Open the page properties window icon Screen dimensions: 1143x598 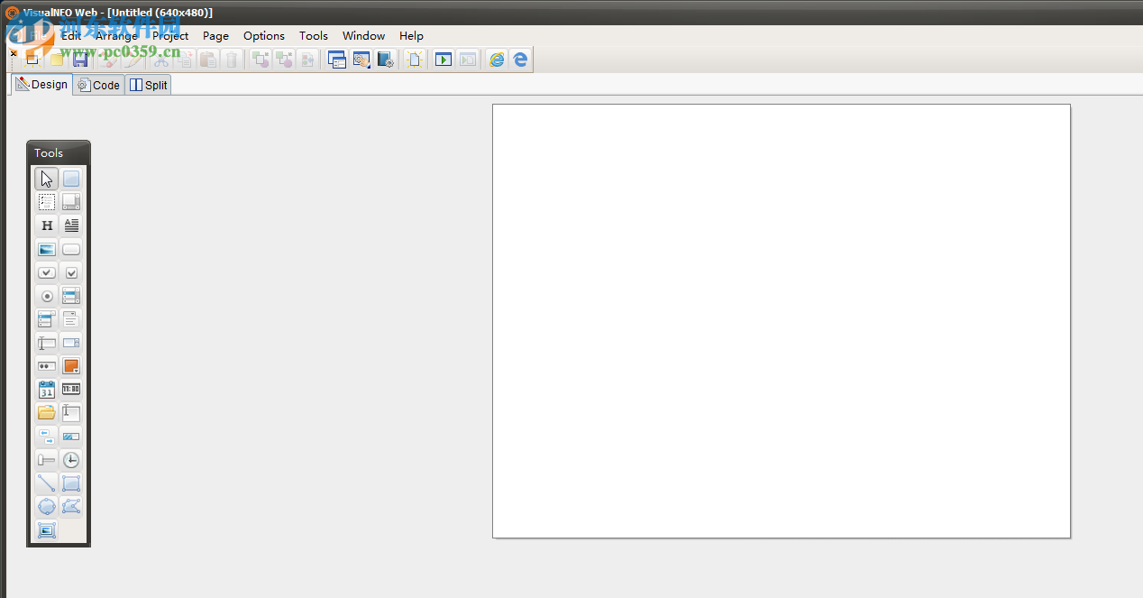pos(338,60)
